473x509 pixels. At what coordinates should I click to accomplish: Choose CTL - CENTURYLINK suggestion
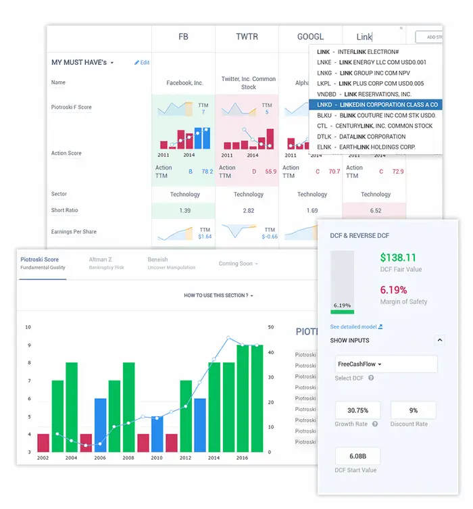375,126
